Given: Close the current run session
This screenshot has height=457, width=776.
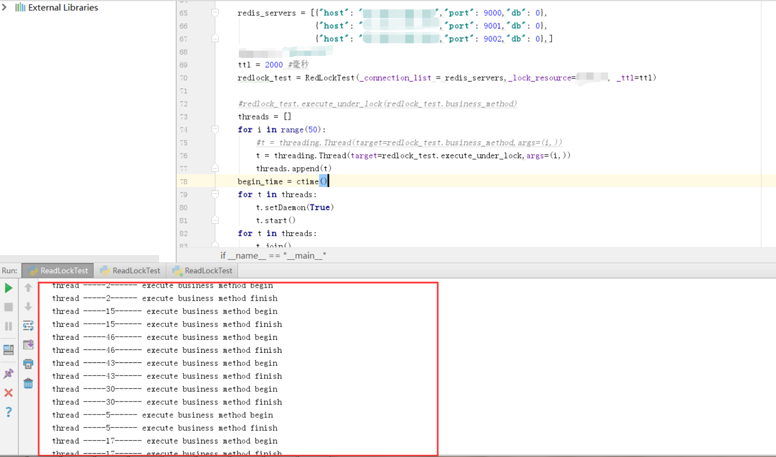Looking at the screenshot, I should (x=9, y=392).
